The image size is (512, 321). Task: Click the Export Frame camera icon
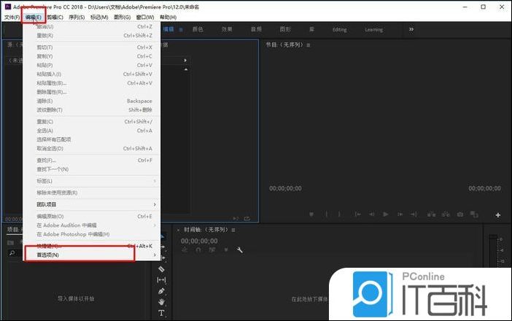(460, 214)
